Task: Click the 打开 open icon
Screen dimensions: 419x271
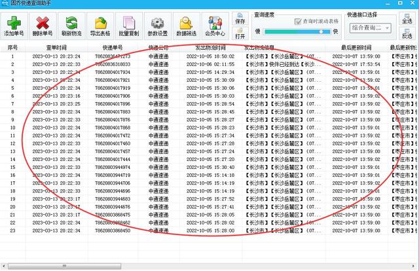Action: pos(240,33)
